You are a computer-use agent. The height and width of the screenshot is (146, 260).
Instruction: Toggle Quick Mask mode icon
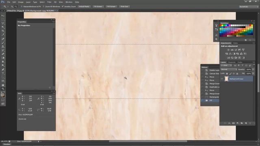[x=3, y=100]
